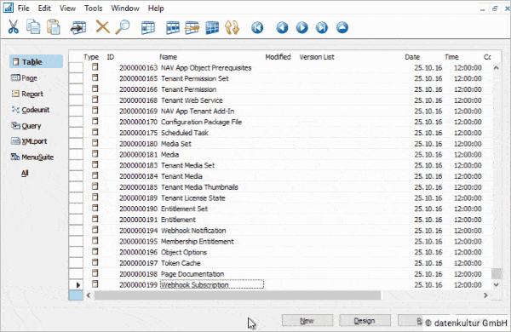The height and width of the screenshot is (332, 511).
Task: Click the Flow Filter toolbar icon
Action: pyautogui.click(x=192, y=28)
